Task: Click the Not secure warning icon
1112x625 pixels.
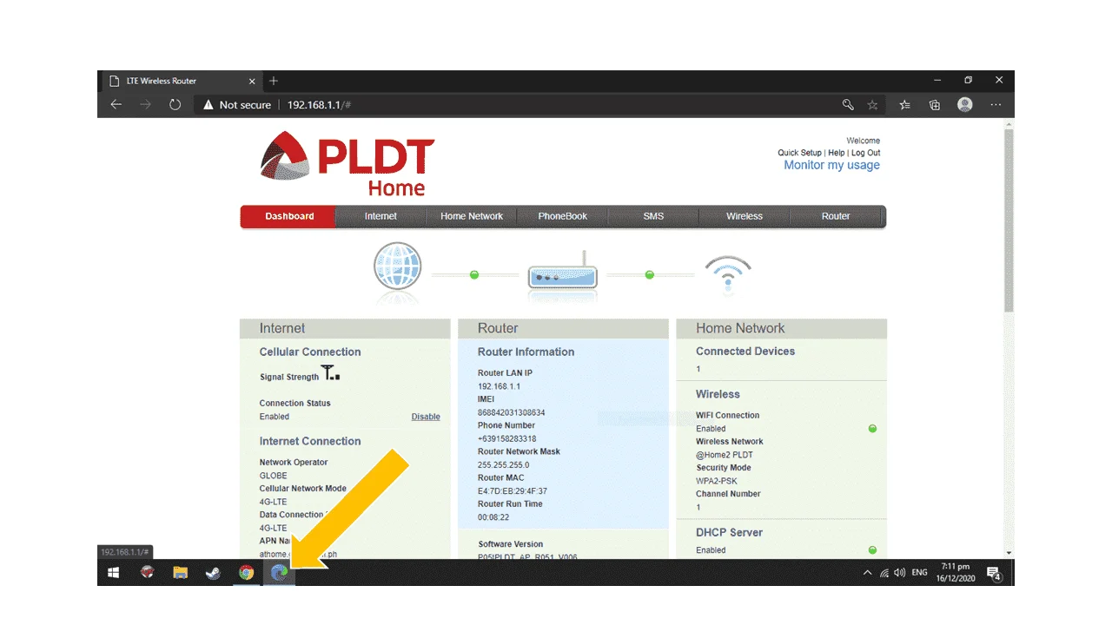Action: coord(208,105)
